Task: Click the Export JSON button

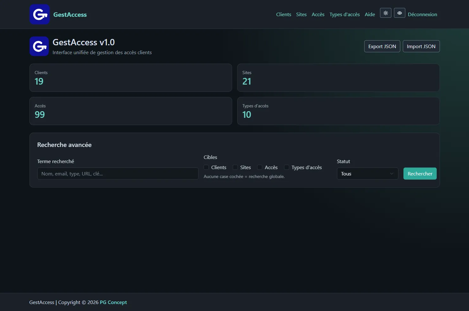Action: (x=382, y=46)
